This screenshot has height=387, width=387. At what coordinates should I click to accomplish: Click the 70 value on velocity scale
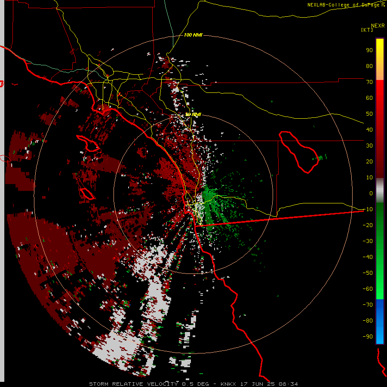(369, 82)
